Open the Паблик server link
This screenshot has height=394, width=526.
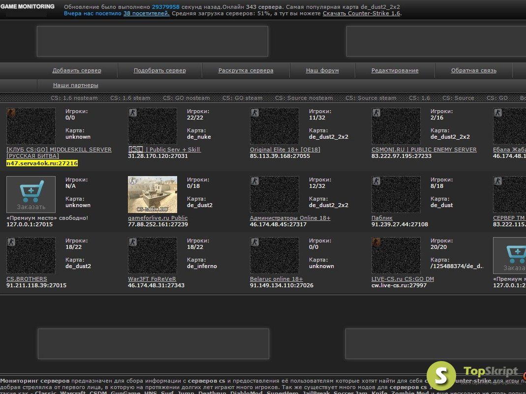(382, 218)
